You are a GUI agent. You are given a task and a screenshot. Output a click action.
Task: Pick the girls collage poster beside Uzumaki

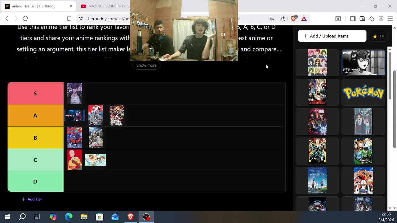pos(317,63)
